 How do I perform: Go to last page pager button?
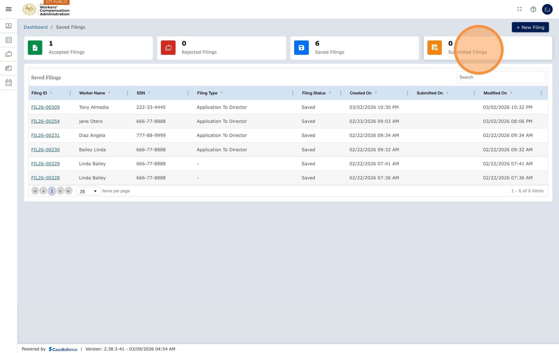69,191
